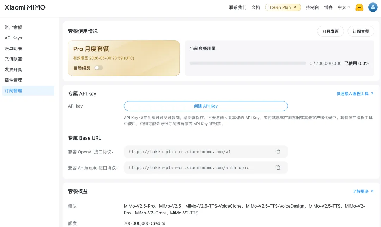Open the user profile avatar
This screenshot has height=227, width=381.
pyautogui.click(x=373, y=7)
